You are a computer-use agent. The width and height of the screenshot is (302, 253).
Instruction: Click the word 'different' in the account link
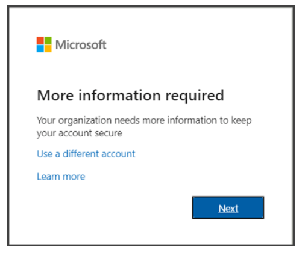click(x=81, y=154)
